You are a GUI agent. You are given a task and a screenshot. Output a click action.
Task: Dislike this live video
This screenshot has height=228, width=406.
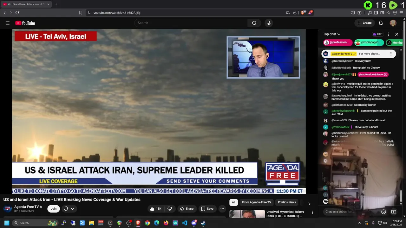click(170, 209)
